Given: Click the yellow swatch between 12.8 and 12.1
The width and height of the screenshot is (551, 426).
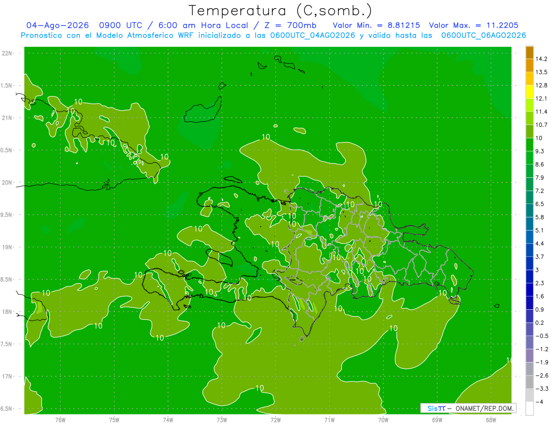Looking at the screenshot, I should pyautogui.click(x=529, y=92).
